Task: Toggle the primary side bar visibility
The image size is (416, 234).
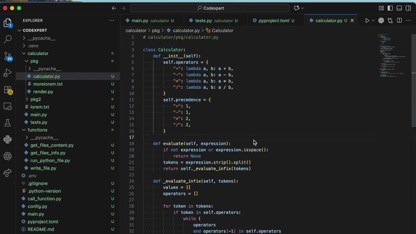Action: pyautogui.click(x=390, y=8)
